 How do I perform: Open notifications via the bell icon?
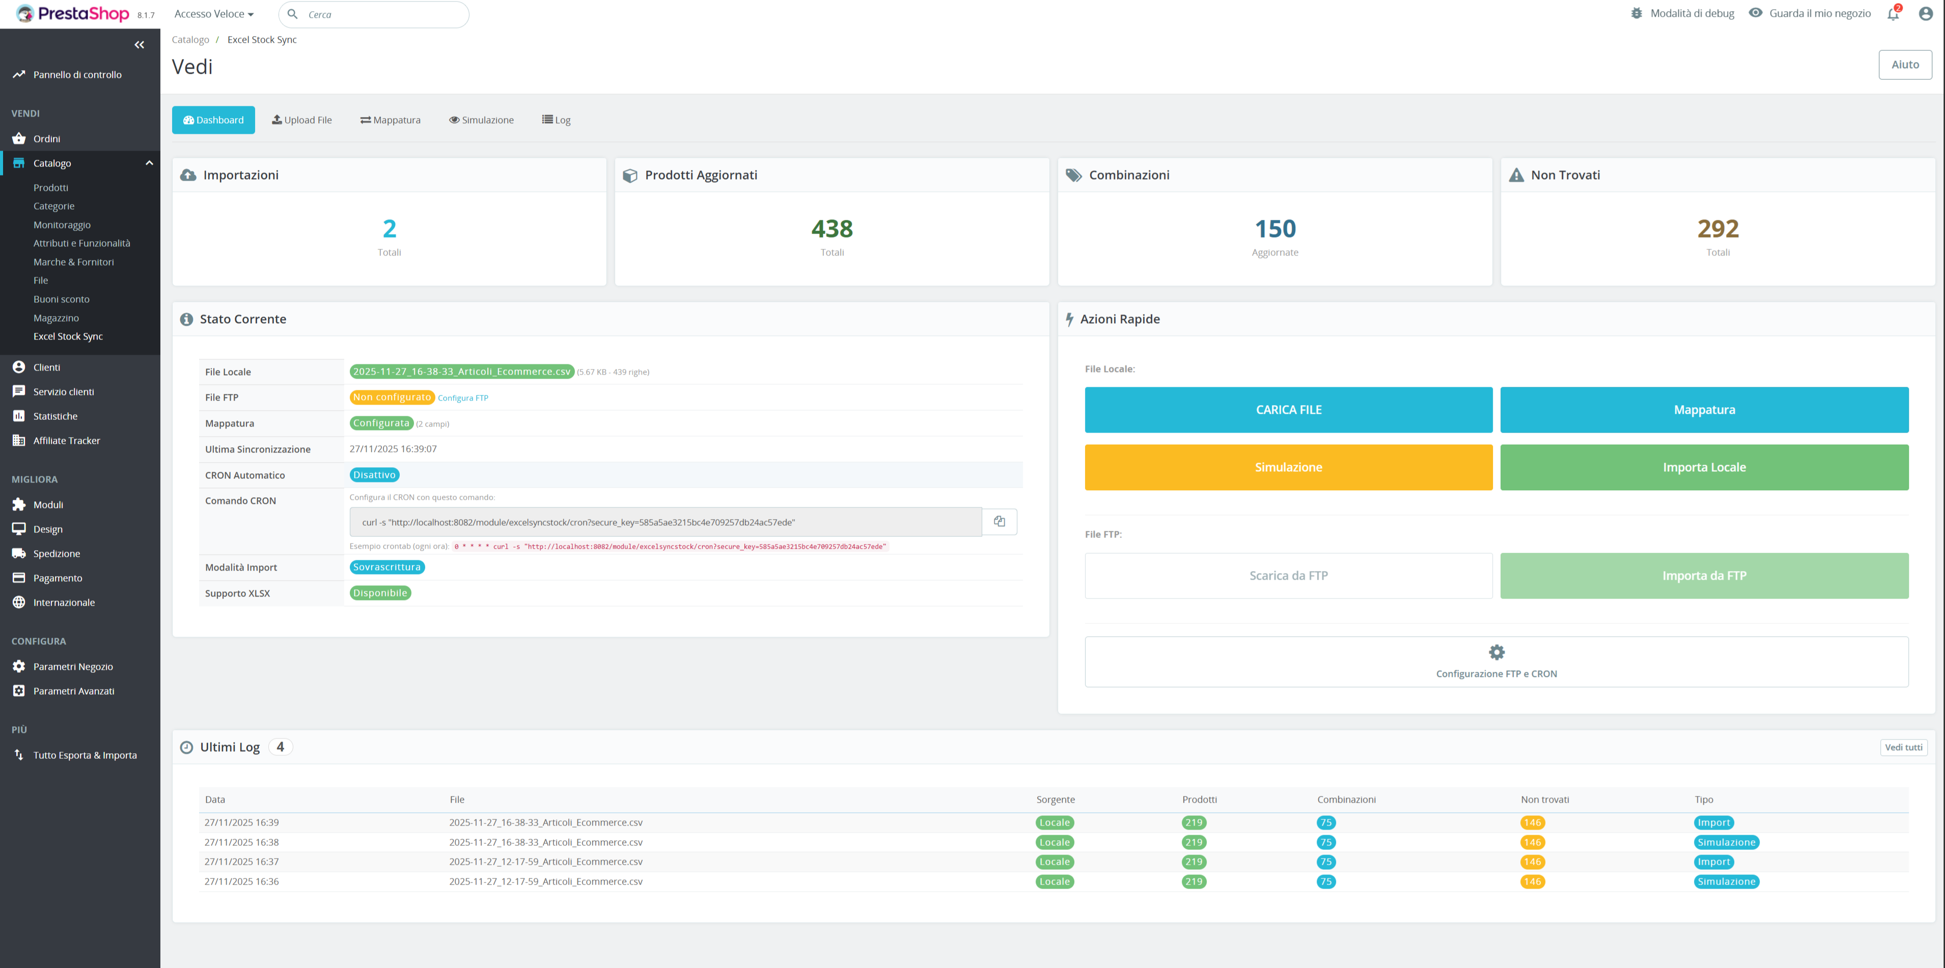click(x=1892, y=14)
